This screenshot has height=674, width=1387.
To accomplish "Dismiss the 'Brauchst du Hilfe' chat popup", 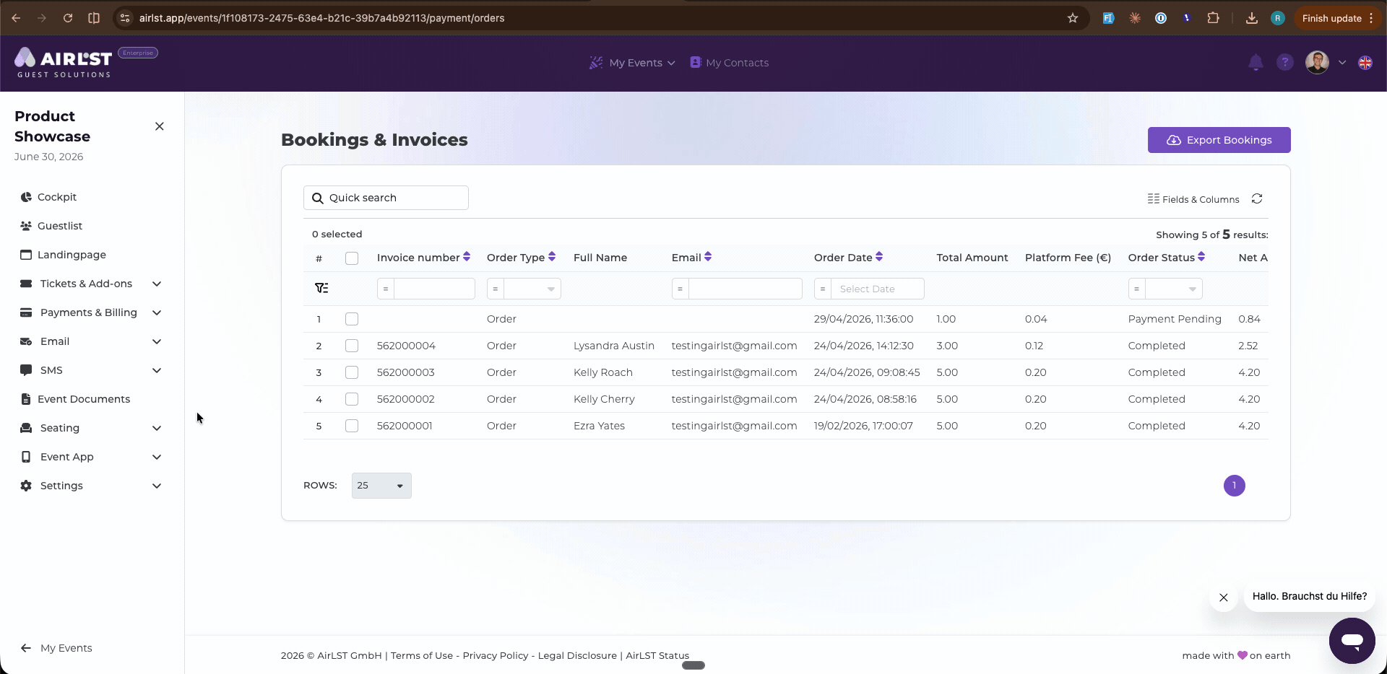I will pyautogui.click(x=1224, y=598).
